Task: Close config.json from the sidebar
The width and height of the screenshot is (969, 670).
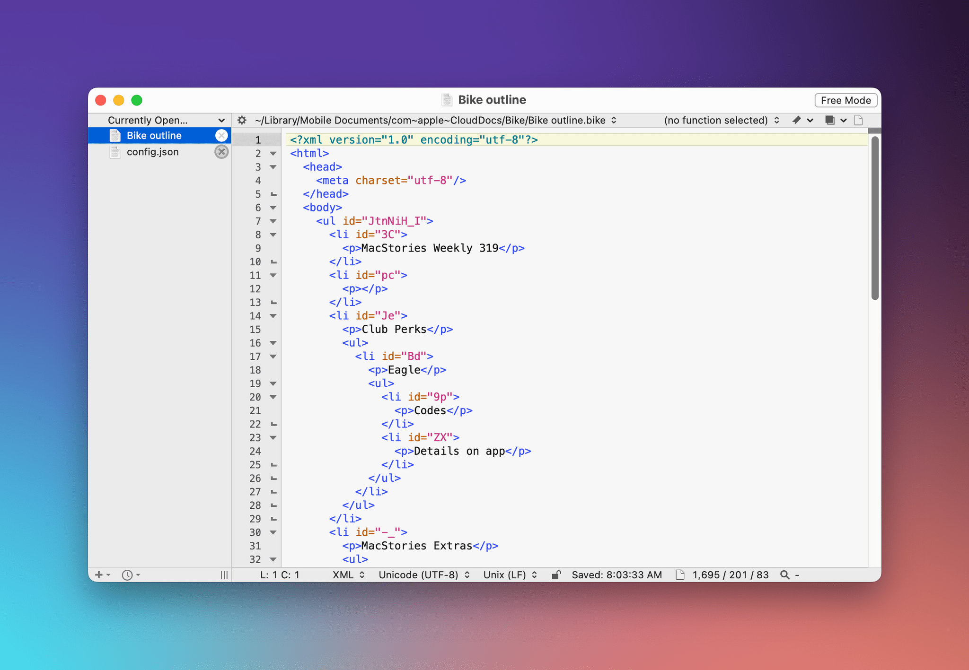Action: (x=221, y=152)
